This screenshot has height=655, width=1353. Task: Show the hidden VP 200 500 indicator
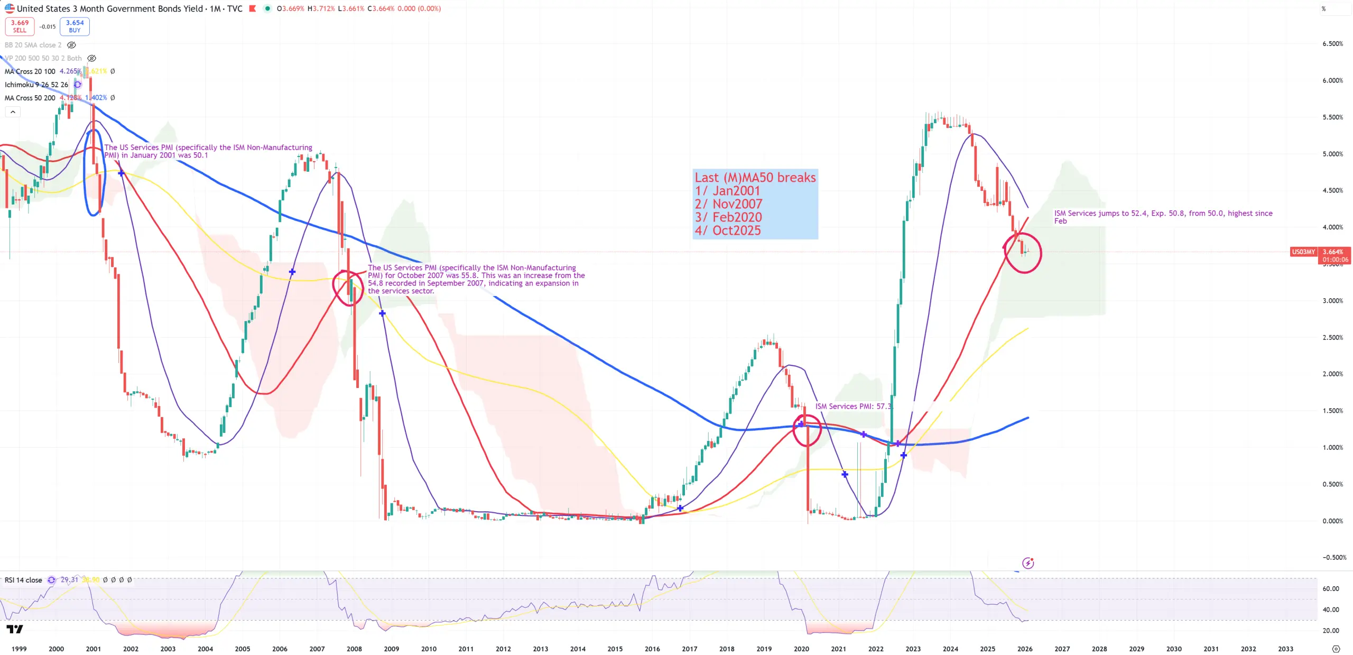pyautogui.click(x=92, y=58)
